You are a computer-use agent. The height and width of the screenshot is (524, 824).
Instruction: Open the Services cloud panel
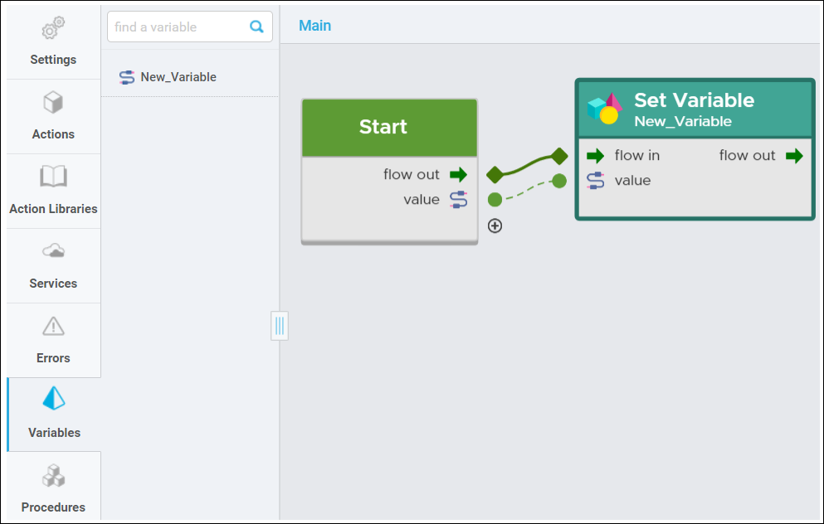[53, 265]
